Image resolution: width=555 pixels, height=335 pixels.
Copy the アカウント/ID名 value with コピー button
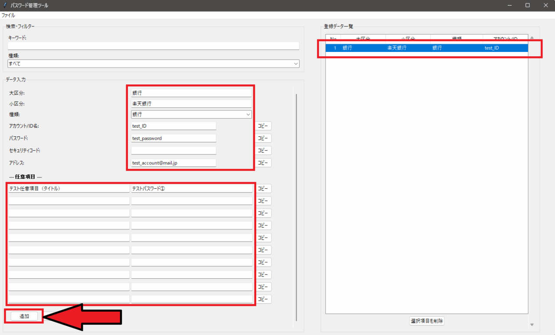[x=263, y=126]
